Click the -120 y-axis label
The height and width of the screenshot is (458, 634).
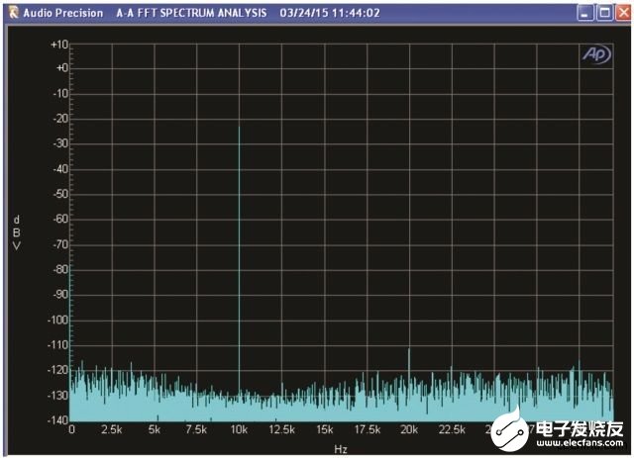pos(58,370)
